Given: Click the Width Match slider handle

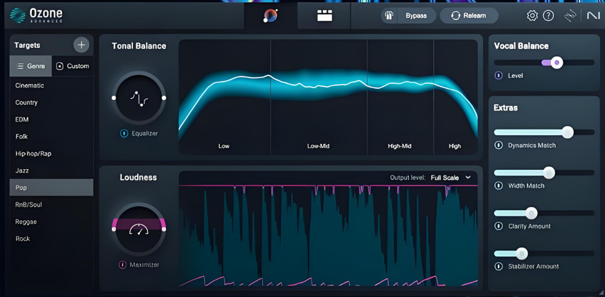Looking at the screenshot, I should (549, 173).
